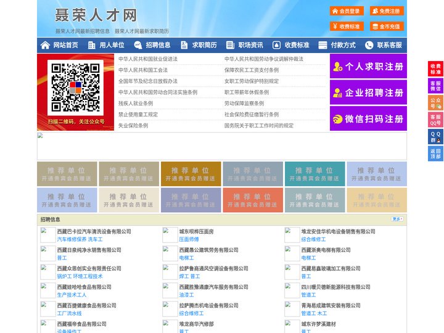Open 中华人民共和国工会法 link

143,70
